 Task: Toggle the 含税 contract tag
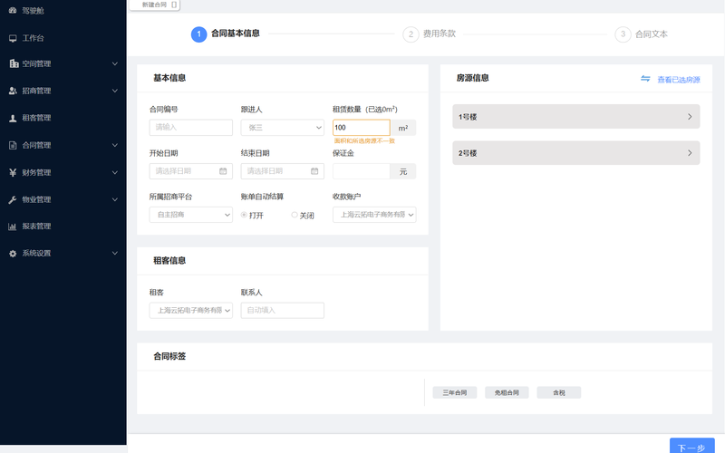558,392
